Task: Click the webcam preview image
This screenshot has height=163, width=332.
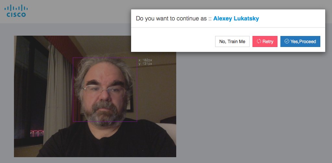Action: [95, 96]
